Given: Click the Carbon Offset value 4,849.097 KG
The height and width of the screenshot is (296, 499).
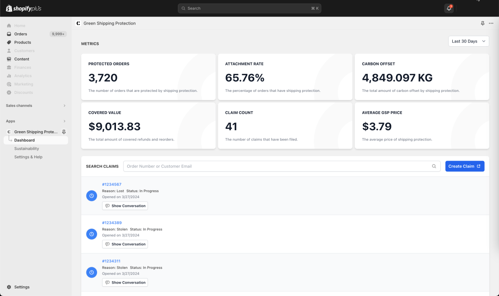Looking at the screenshot, I should coord(397,78).
